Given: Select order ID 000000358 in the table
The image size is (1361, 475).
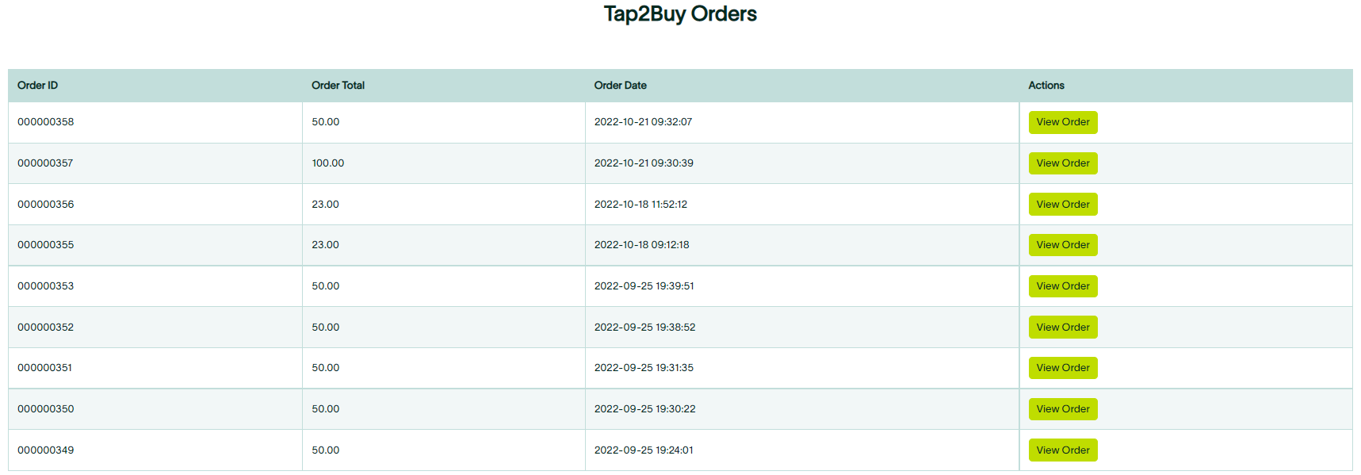Looking at the screenshot, I should click(x=45, y=122).
